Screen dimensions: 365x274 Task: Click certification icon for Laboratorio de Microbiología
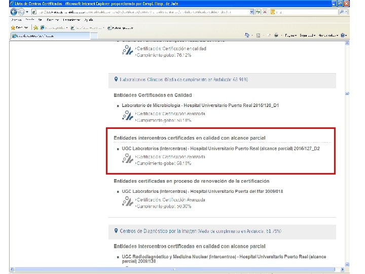tap(128, 116)
